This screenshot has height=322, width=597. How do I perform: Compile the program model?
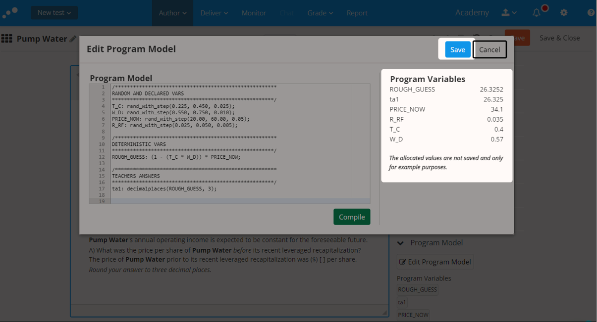[x=352, y=217]
